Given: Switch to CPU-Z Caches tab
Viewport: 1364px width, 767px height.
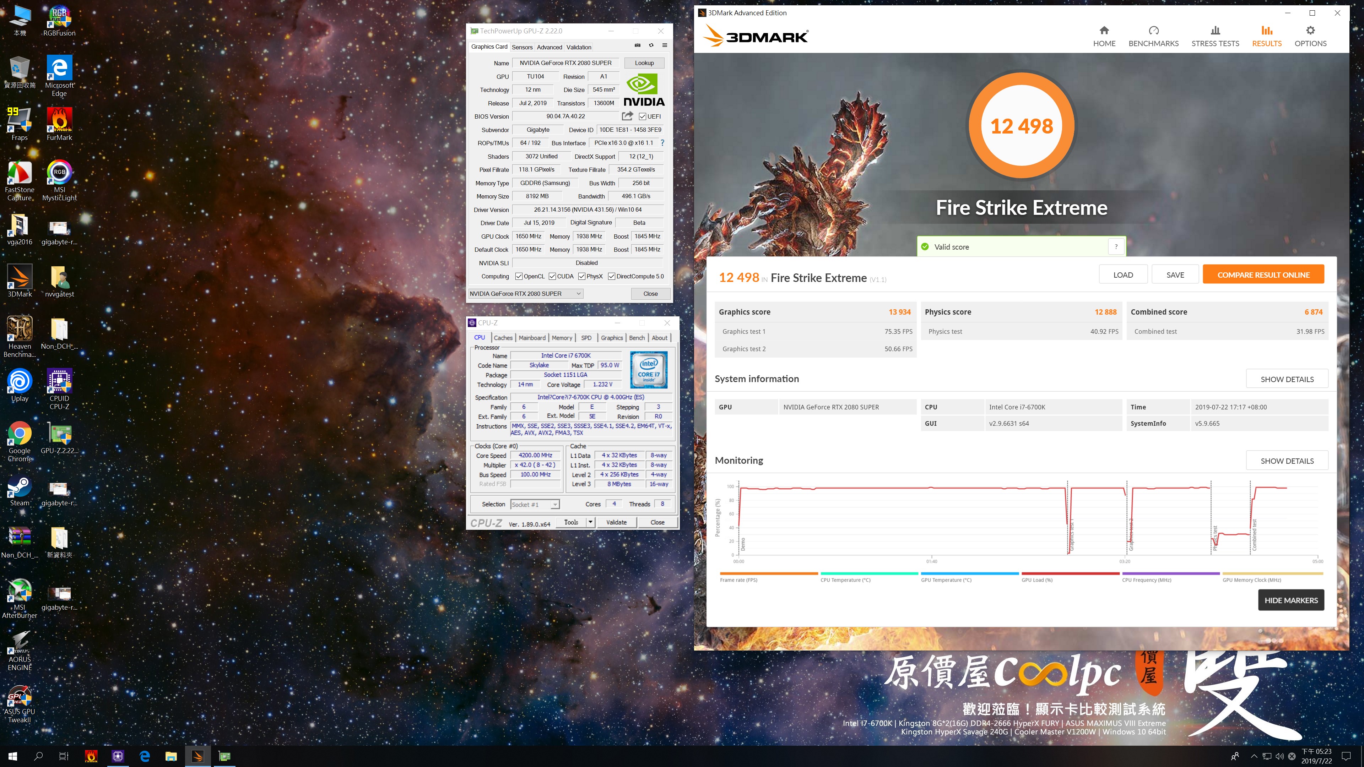Looking at the screenshot, I should tap(503, 338).
